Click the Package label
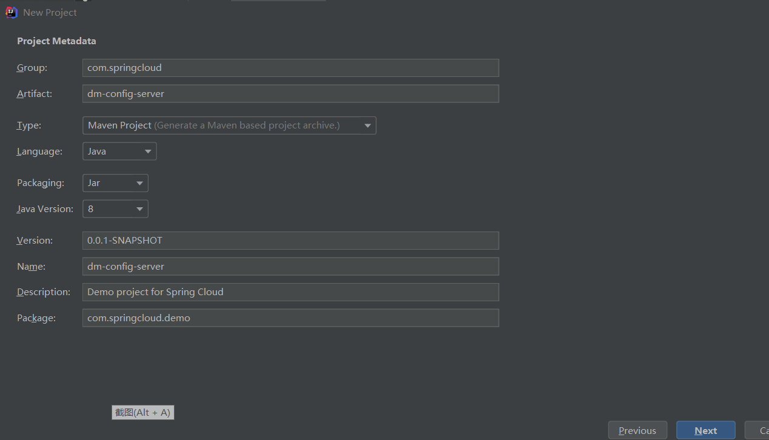Screen dimensions: 769x440 click(36, 318)
